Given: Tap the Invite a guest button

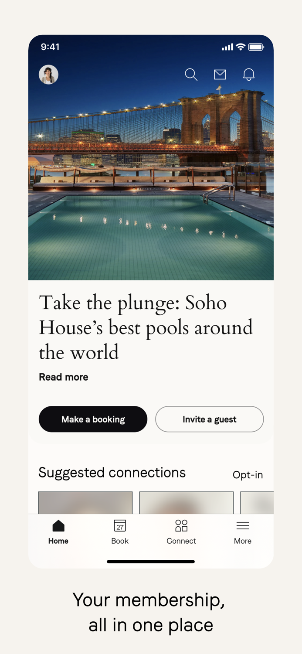Looking at the screenshot, I should click(209, 419).
